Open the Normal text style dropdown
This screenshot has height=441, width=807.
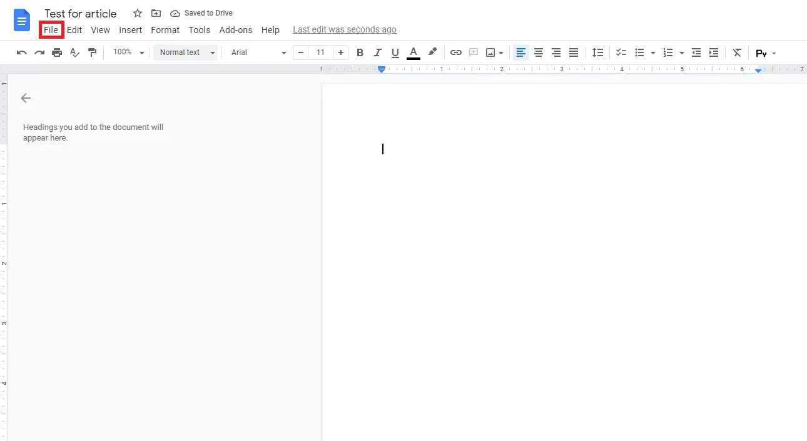185,52
